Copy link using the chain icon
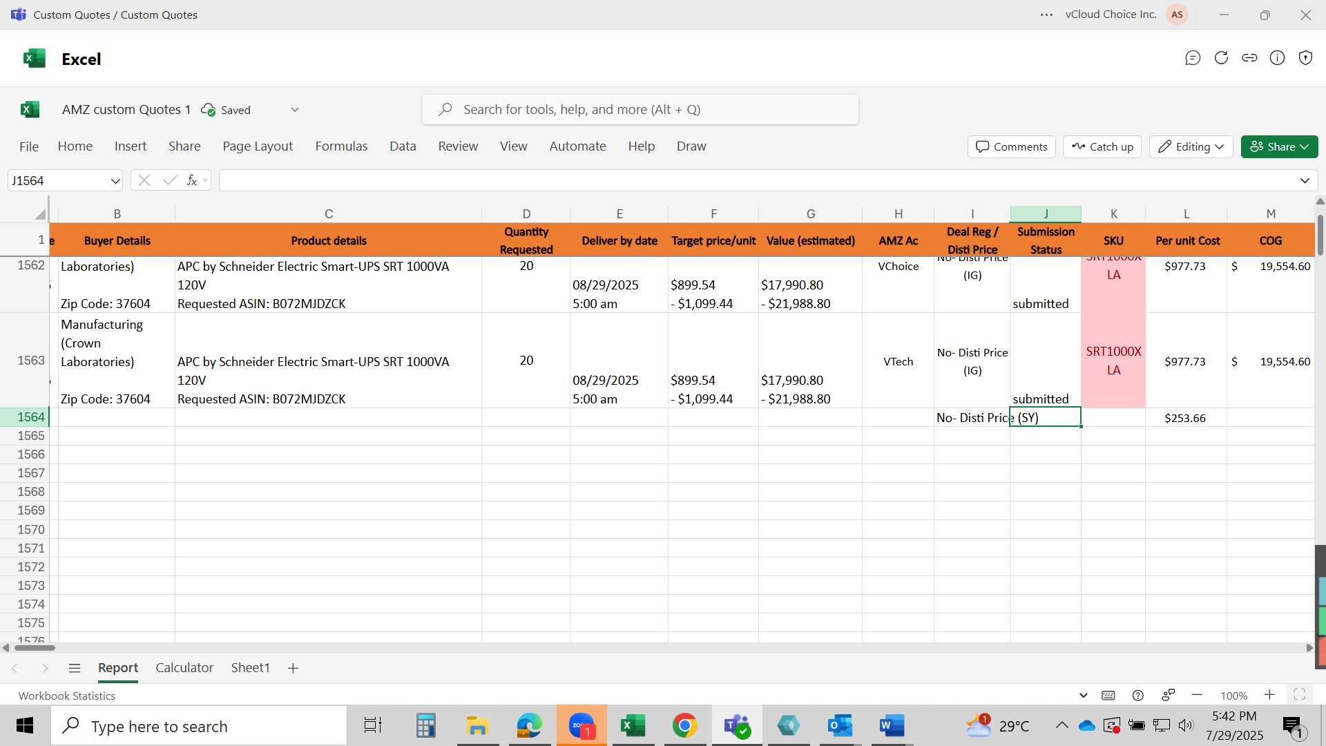Viewport: 1326px width, 746px height. (x=1249, y=58)
